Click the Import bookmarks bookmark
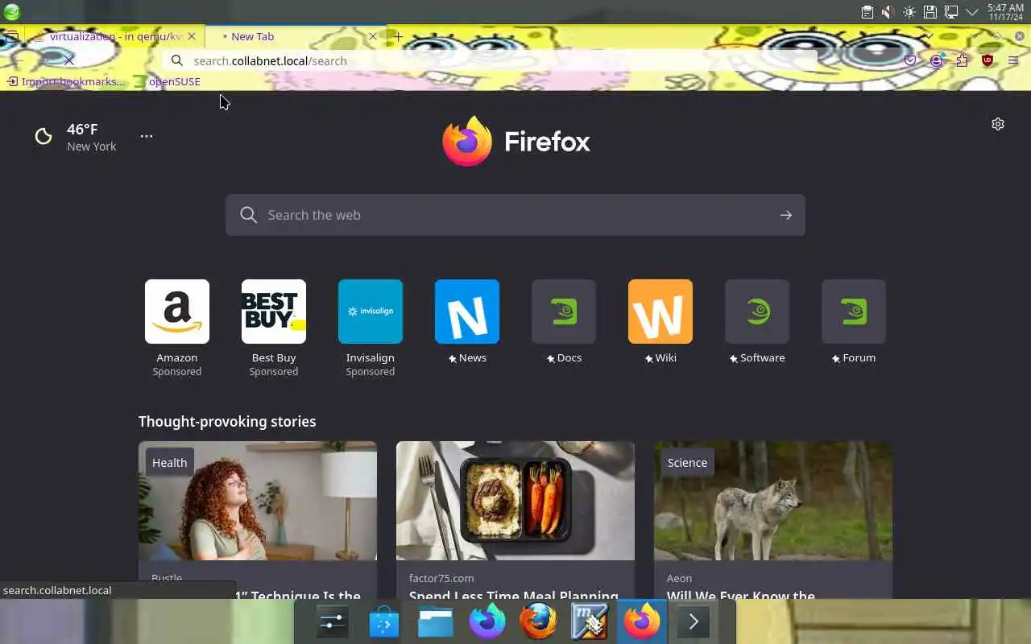Viewport: 1031px width, 644px height. click(66, 81)
